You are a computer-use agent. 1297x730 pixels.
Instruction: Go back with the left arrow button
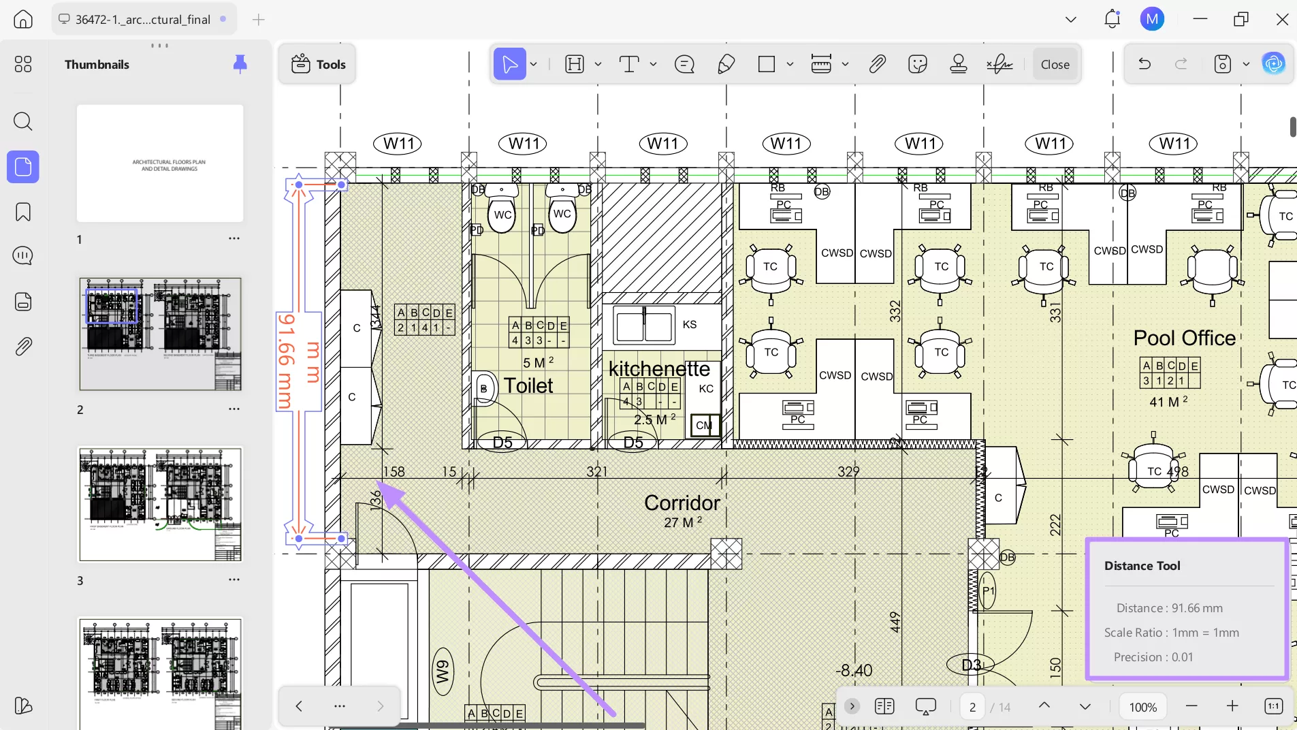299,706
